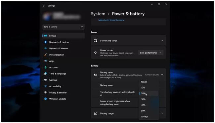Screen dimensions: 215x123
Task: Click the Apps icon in sidebar
Action: [46, 61]
